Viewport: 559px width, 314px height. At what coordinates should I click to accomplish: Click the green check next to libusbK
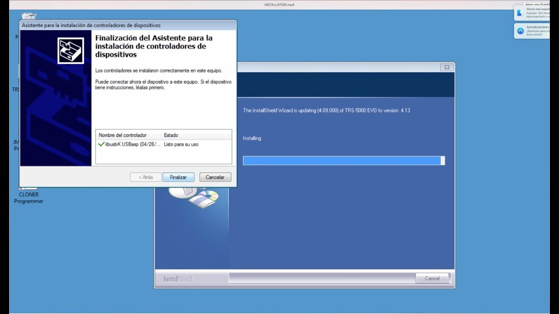point(101,144)
